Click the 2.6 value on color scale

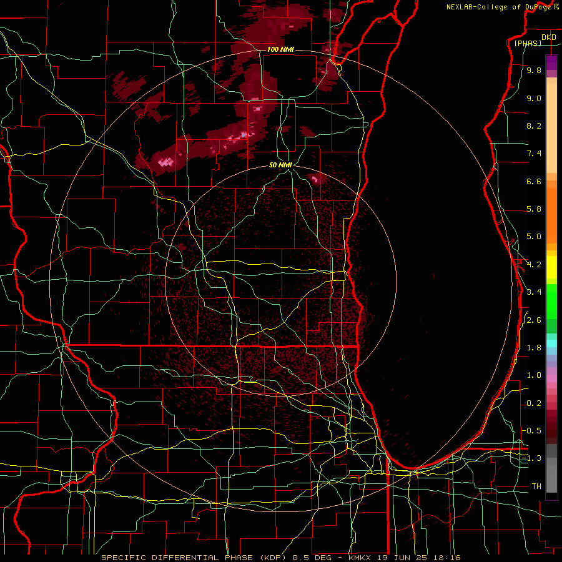pyautogui.click(x=534, y=320)
